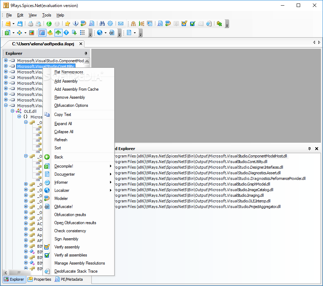This screenshot has width=323, height=286.
Task: Switch to the PE/Metadata tab
Action: click(69, 279)
